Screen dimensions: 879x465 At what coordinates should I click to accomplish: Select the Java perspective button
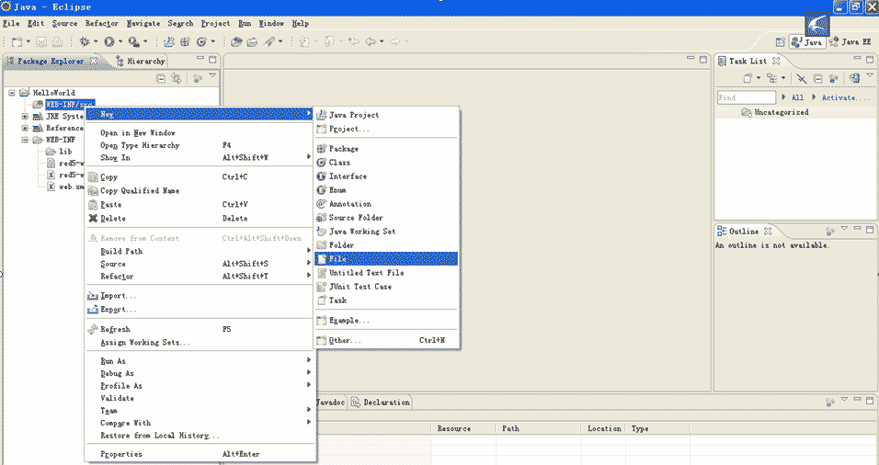[x=807, y=42]
